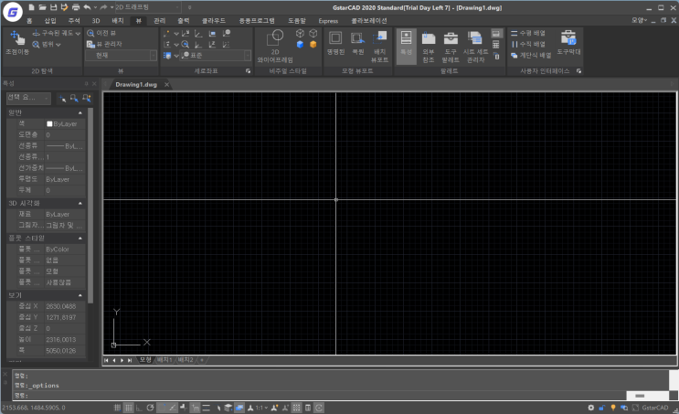Open the 홈 ribbon tab
679x414 pixels.
click(29, 20)
